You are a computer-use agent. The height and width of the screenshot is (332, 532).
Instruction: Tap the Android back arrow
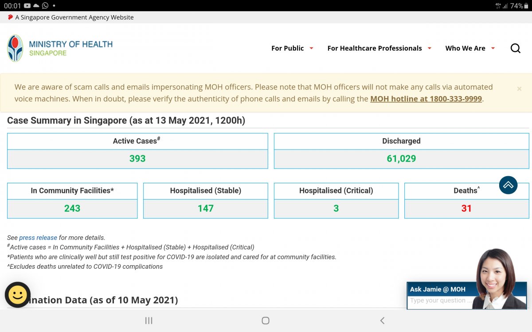382,320
